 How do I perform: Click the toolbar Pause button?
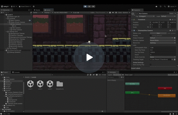click(89, 6)
